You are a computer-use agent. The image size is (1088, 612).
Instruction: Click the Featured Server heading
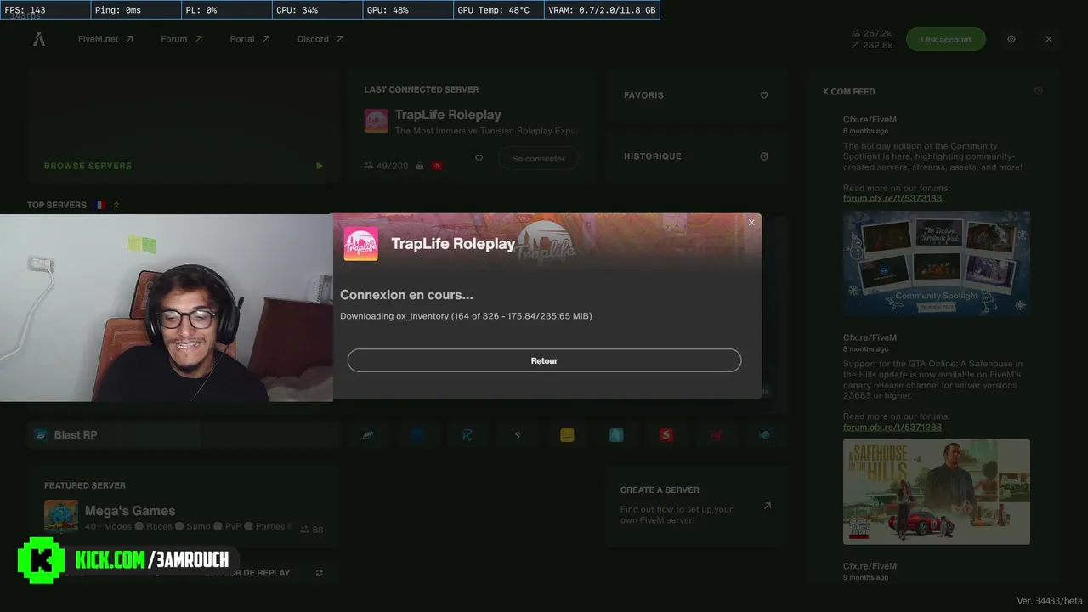[x=85, y=485]
